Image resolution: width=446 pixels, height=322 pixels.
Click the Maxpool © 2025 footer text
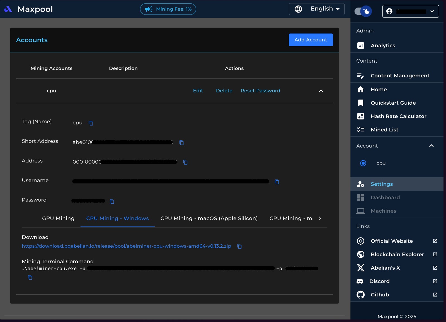[397, 316]
